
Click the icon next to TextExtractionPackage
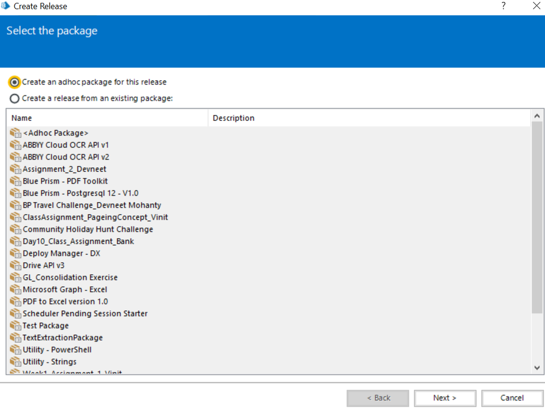coord(16,338)
